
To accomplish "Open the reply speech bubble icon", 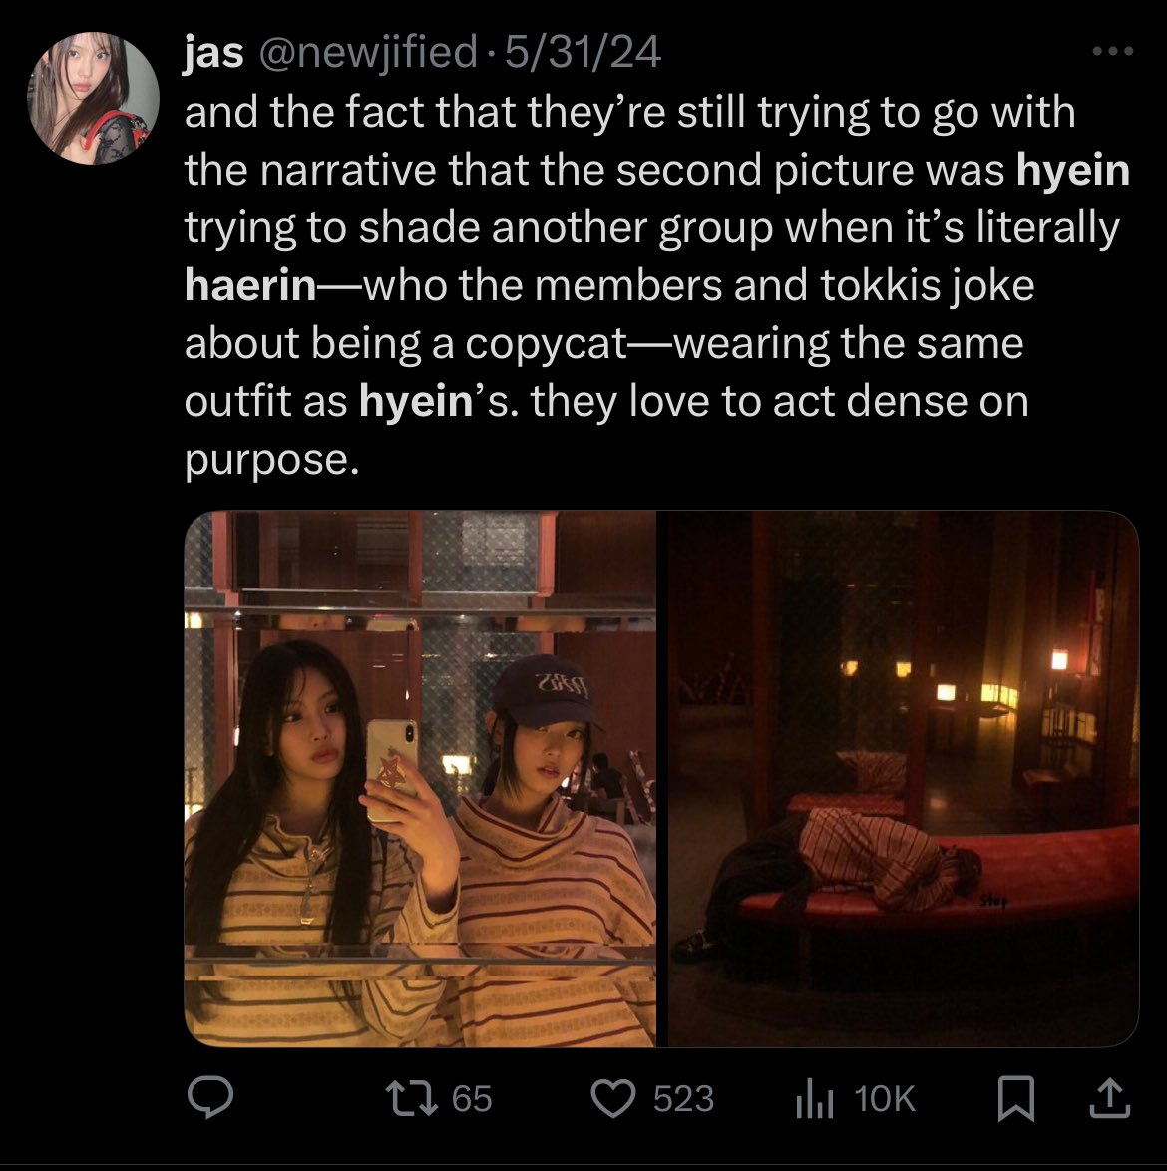I will click(x=209, y=1097).
